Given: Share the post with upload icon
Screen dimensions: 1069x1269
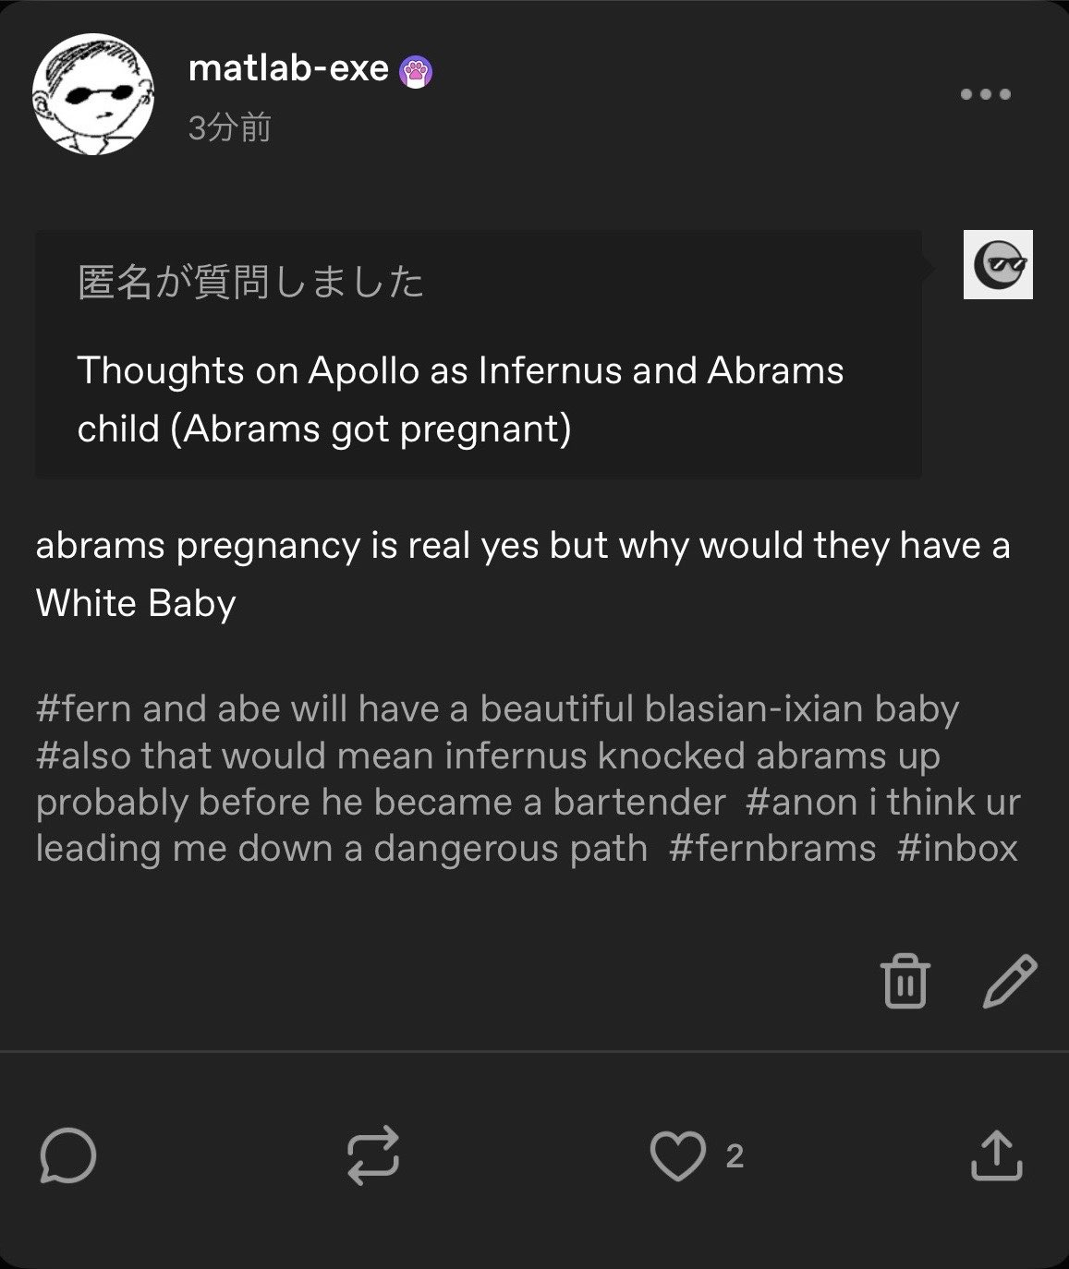Looking at the screenshot, I should [997, 1155].
